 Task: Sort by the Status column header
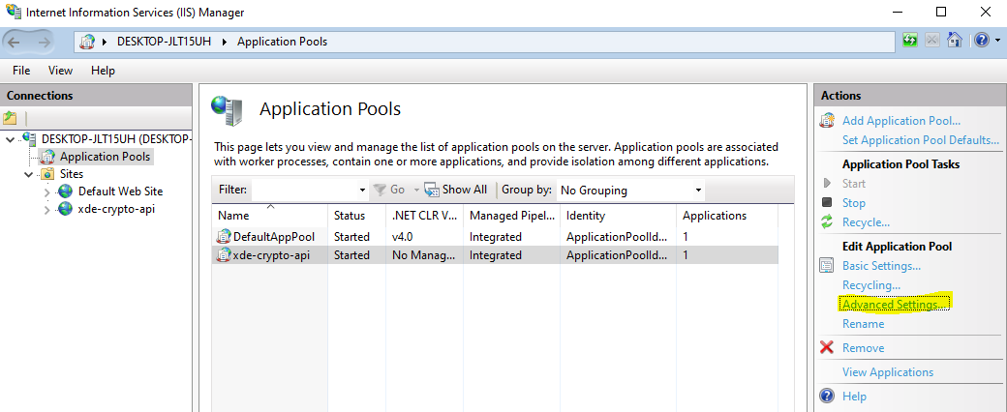(x=356, y=216)
